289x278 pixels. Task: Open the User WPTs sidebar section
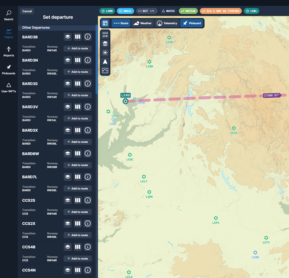[x=9, y=88]
